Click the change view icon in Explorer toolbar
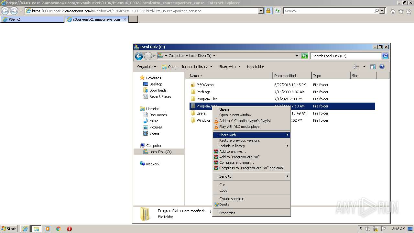This screenshot has height=233, width=414. tap(356, 67)
